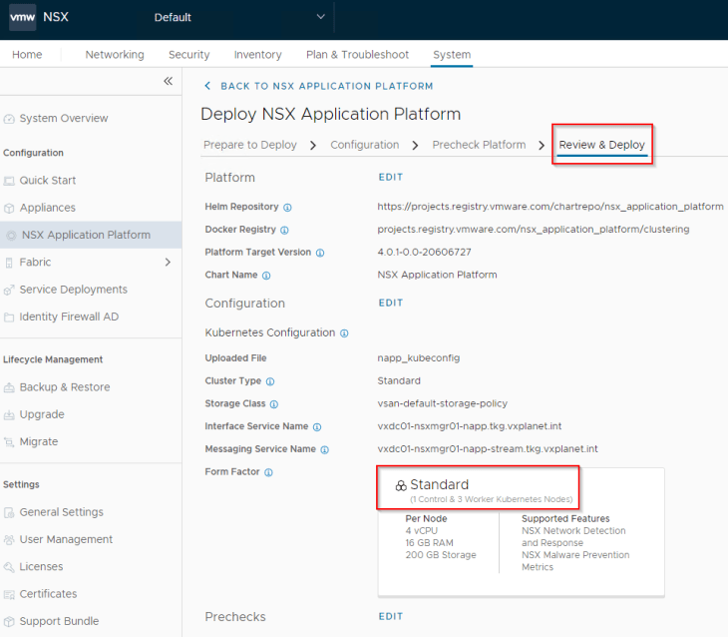Show info for Platform Target Version

click(x=320, y=253)
